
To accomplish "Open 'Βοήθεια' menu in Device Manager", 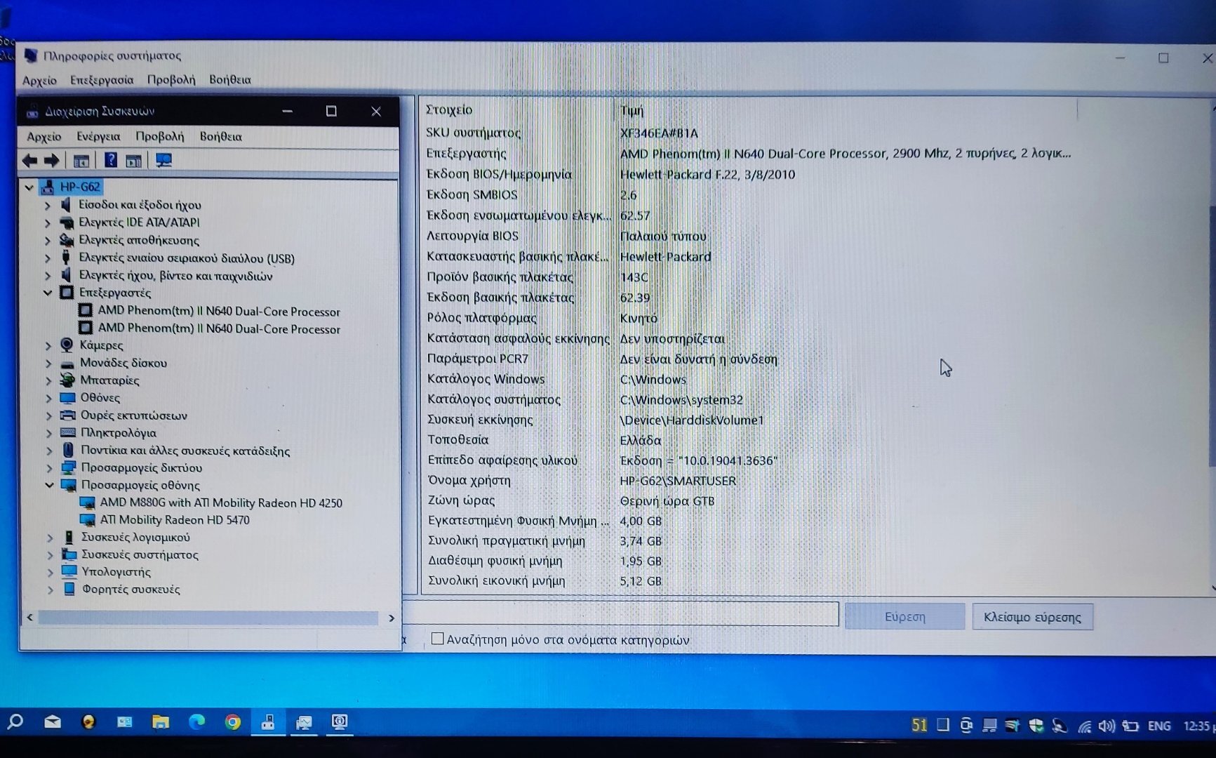I will coord(220,136).
